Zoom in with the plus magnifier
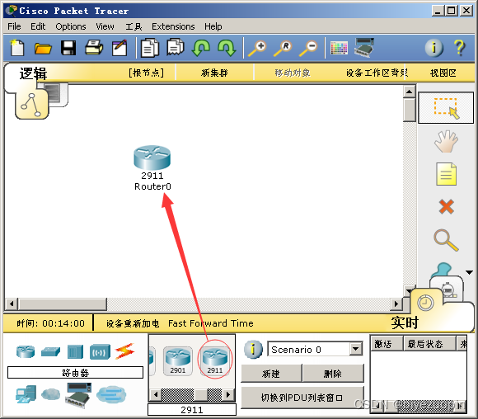 [257, 48]
